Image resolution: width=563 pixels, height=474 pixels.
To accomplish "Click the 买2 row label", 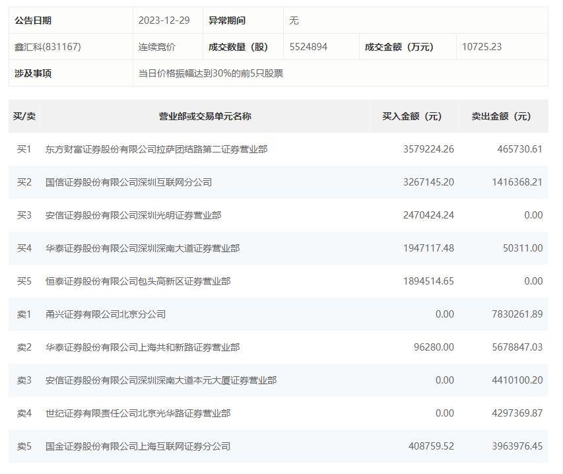I will pyautogui.click(x=24, y=182).
